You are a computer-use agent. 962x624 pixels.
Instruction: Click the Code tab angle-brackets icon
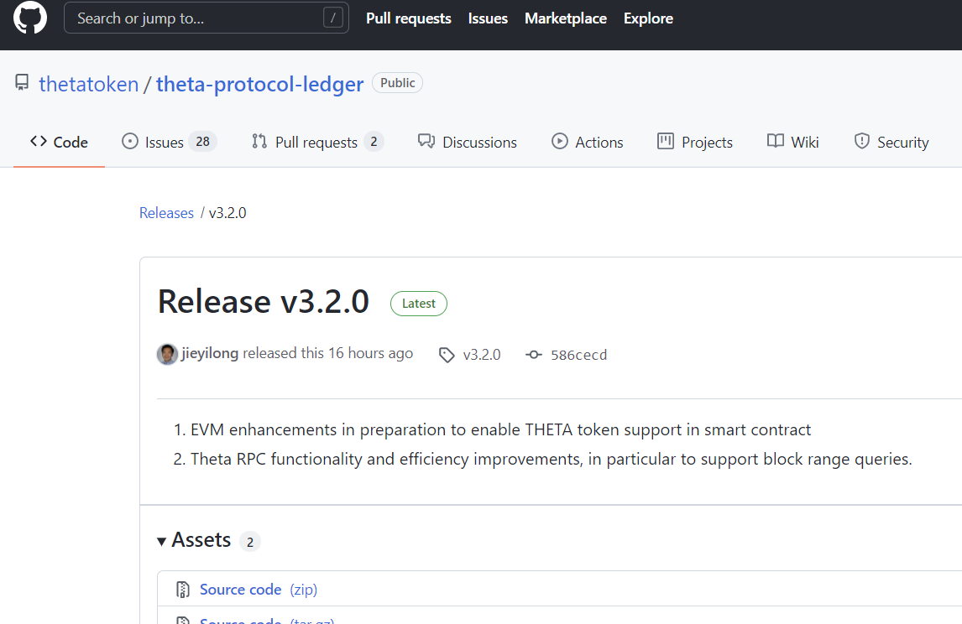click(38, 141)
